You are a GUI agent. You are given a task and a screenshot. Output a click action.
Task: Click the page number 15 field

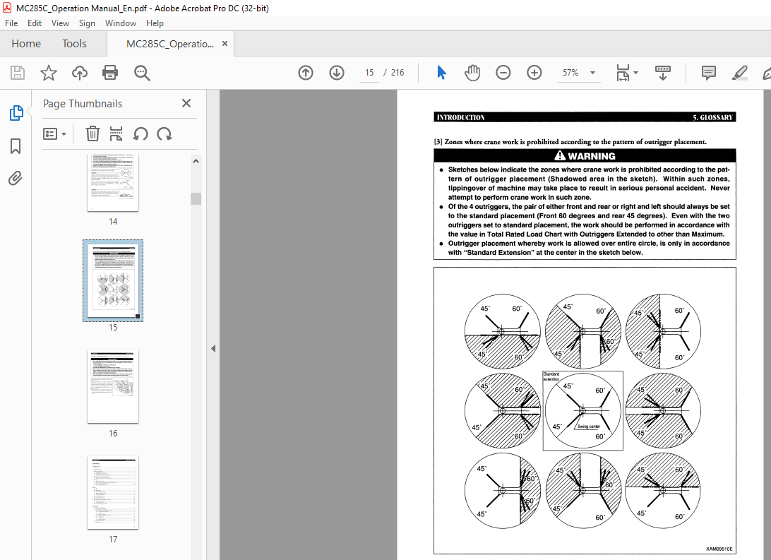pyautogui.click(x=369, y=73)
